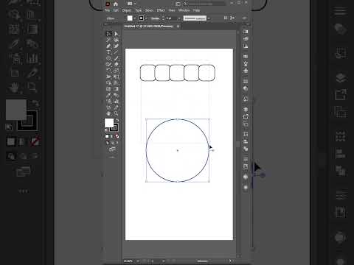The height and width of the screenshot is (265, 354).
Task: Open the Brushes panel icon
Action: [246, 63]
